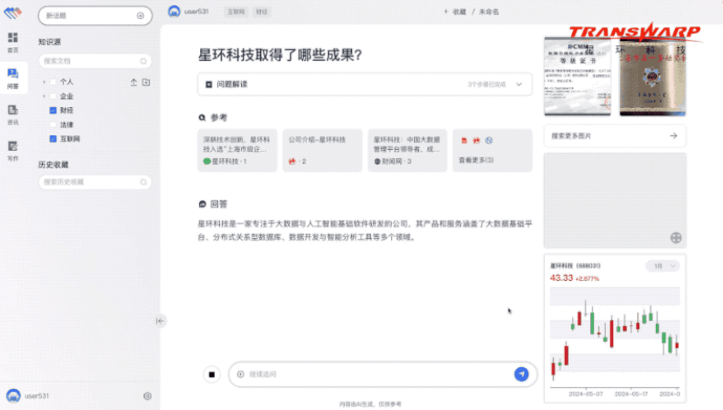The image size is (723, 410).
Task: Expand the 问题解读 steps chevron
Action: click(x=519, y=85)
